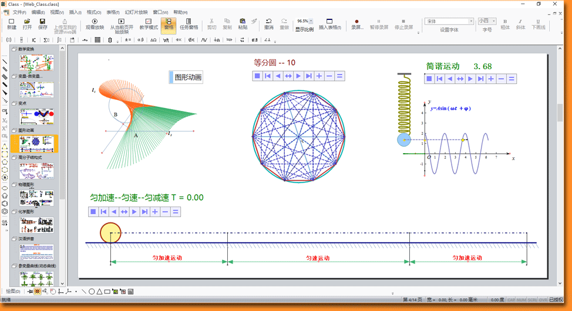Open the 幻灯片放映 slideshow menu
Viewport: 572px width, 311px height.
(136, 12)
